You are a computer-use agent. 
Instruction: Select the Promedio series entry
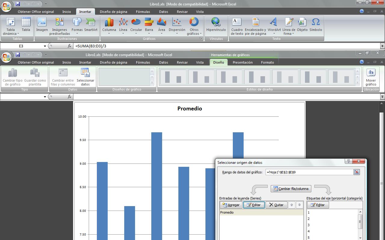pyautogui.click(x=261, y=212)
